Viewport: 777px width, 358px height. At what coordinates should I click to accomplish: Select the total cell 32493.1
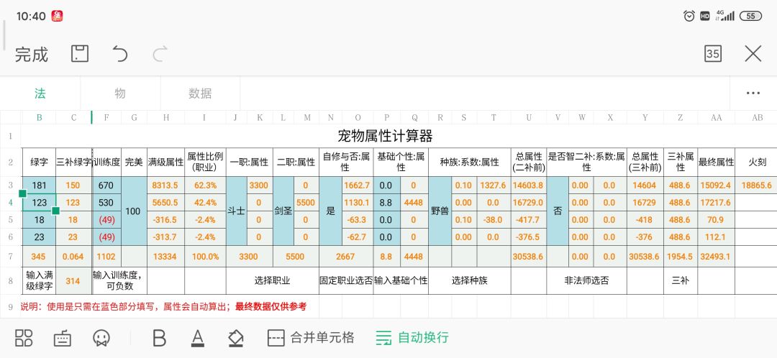pyautogui.click(x=716, y=257)
